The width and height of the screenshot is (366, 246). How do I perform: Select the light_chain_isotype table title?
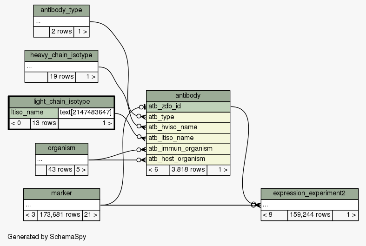(61, 101)
